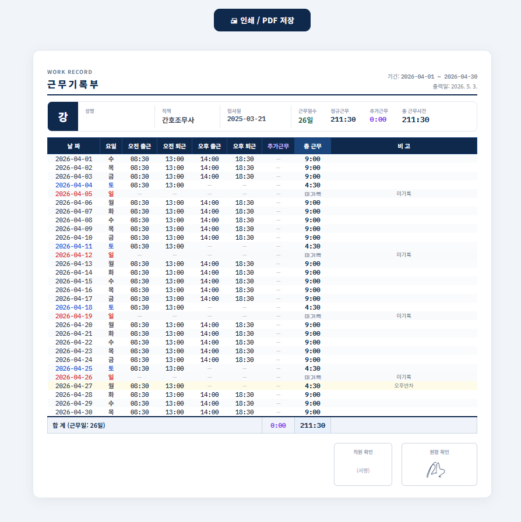This screenshot has height=522, width=521.
Task: Click the 오후반차 note on April 27
Action: [x=404, y=385]
